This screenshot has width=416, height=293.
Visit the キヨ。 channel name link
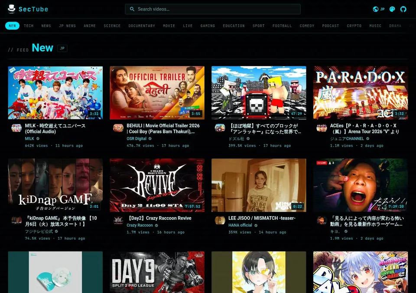[335, 231]
